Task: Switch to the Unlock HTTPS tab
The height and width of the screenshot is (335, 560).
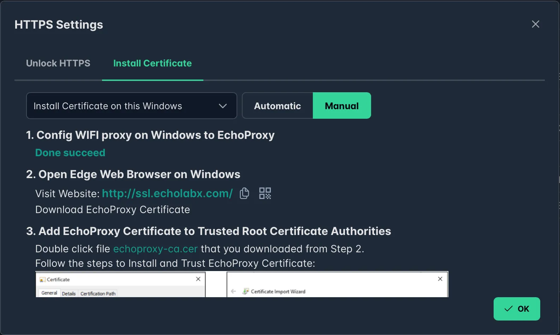Action: point(58,63)
